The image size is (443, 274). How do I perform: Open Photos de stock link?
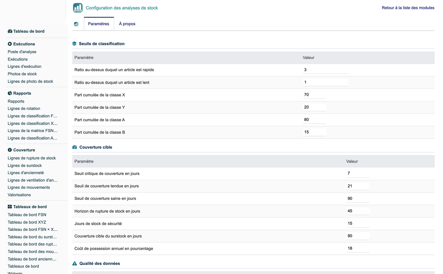tap(22, 74)
